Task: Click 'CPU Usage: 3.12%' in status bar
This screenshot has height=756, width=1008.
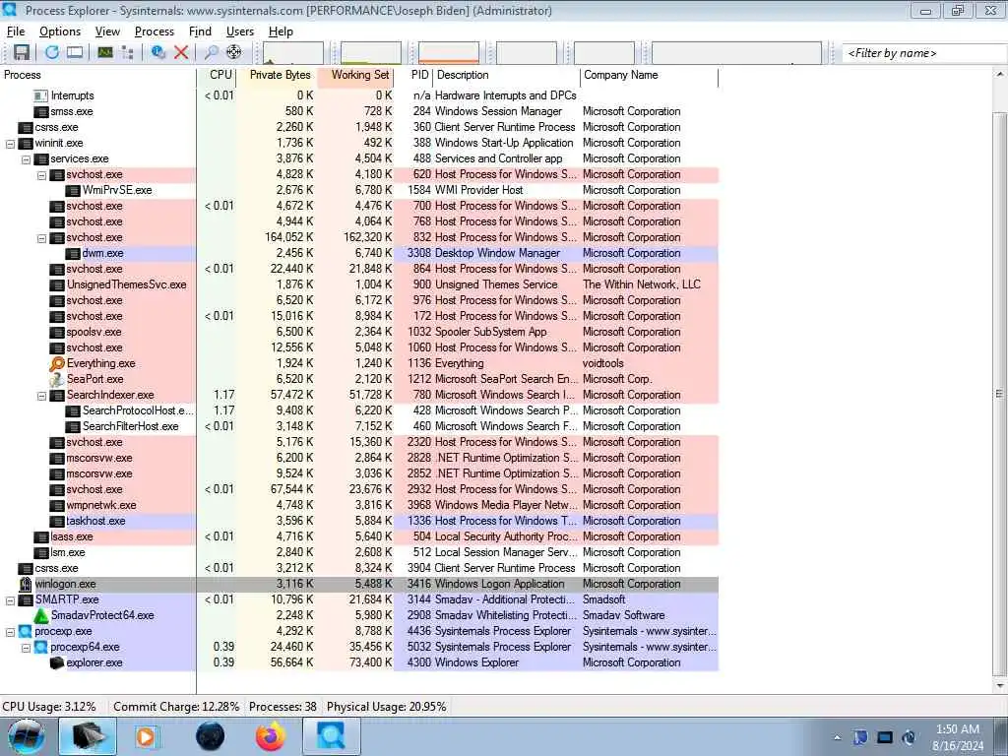Action: (49, 707)
